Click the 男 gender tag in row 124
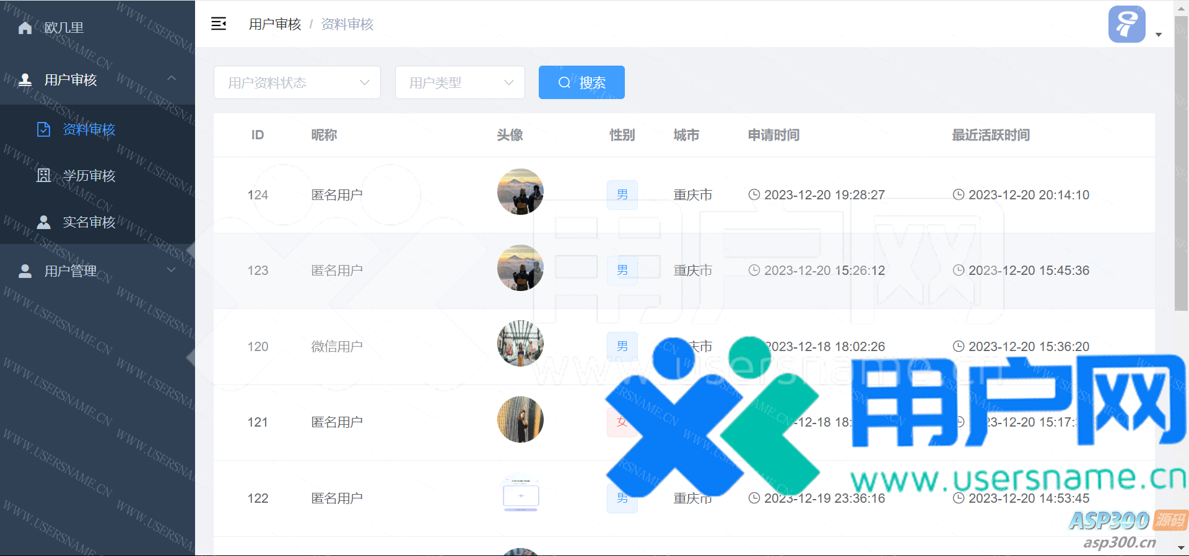The height and width of the screenshot is (556, 1189). coord(622,195)
